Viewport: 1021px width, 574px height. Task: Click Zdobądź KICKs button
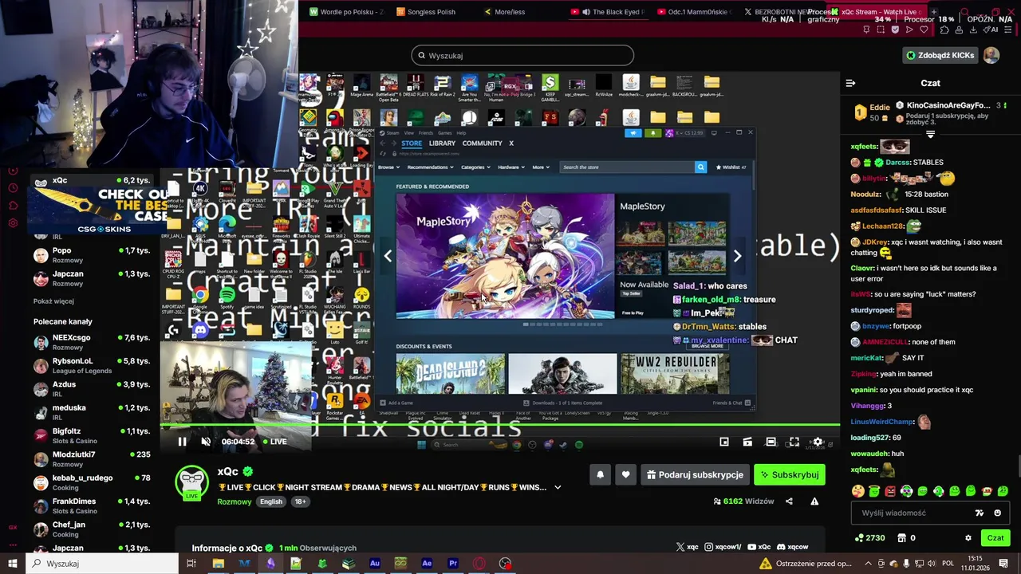pyautogui.click(x=940, y=55)
